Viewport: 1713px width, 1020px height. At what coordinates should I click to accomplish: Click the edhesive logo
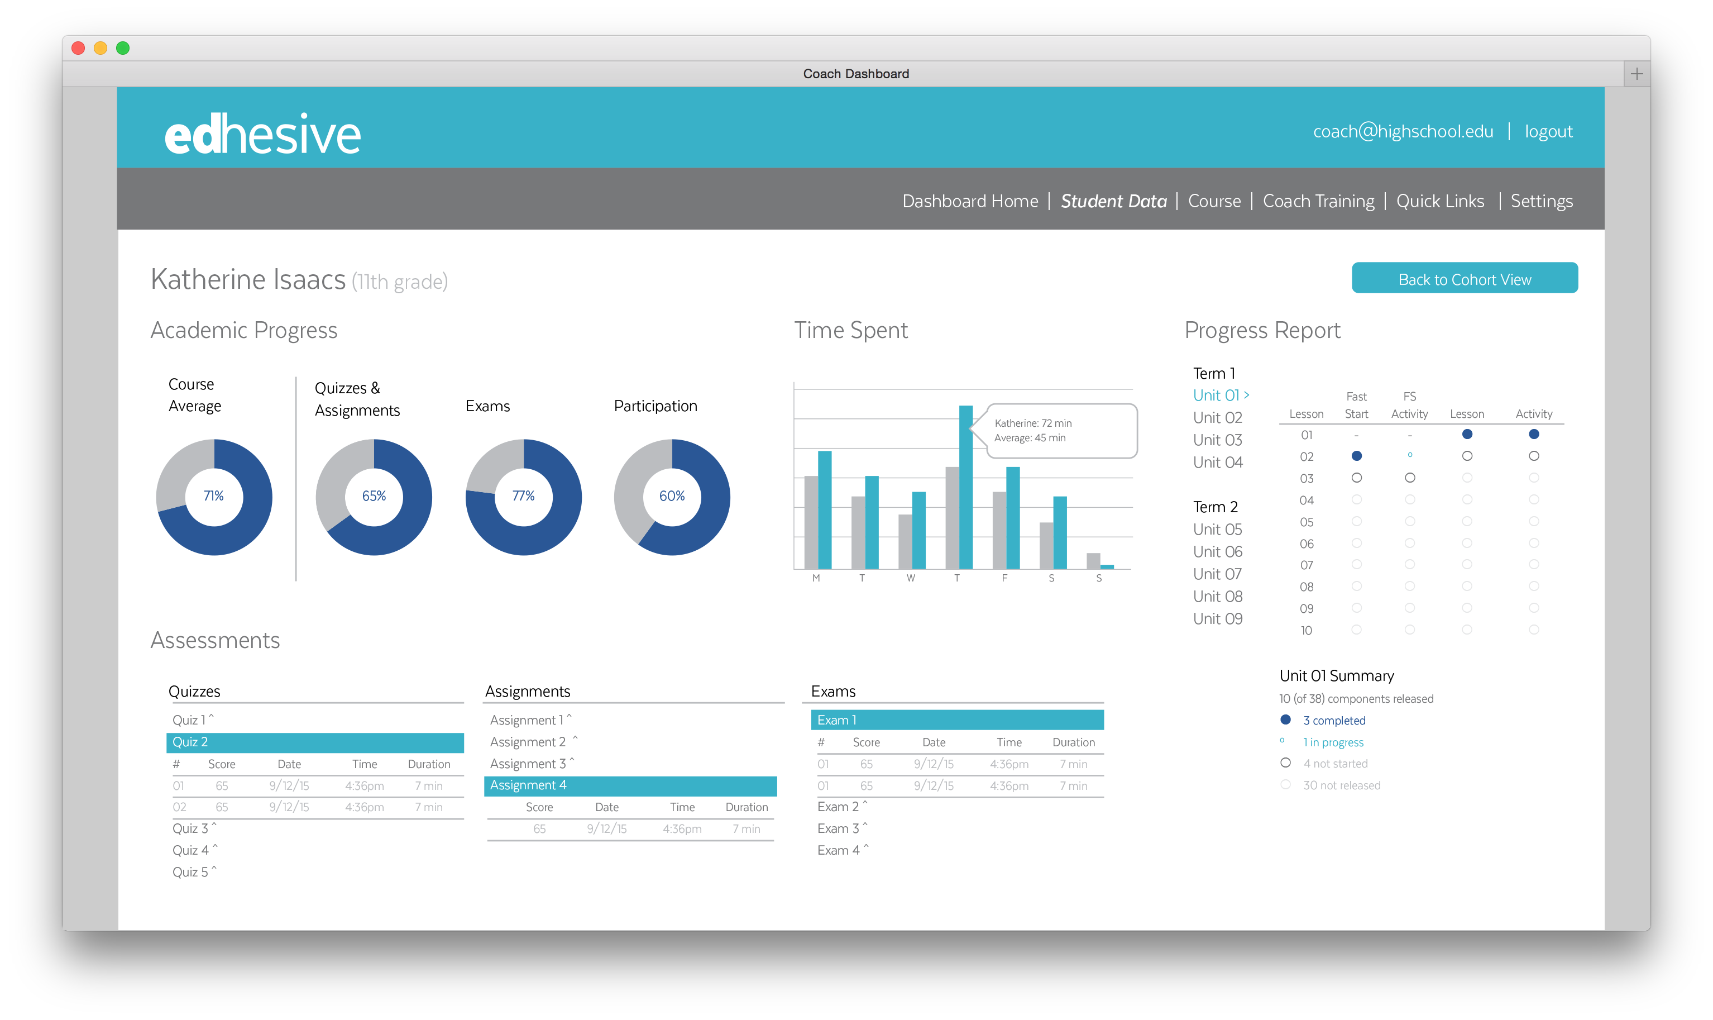pyautogui.click(x=262, y=134)
